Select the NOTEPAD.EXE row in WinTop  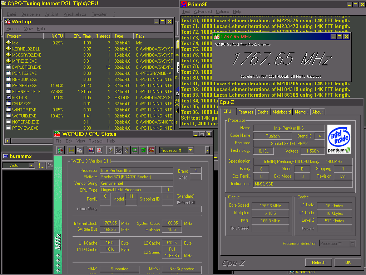pos(89,122)
